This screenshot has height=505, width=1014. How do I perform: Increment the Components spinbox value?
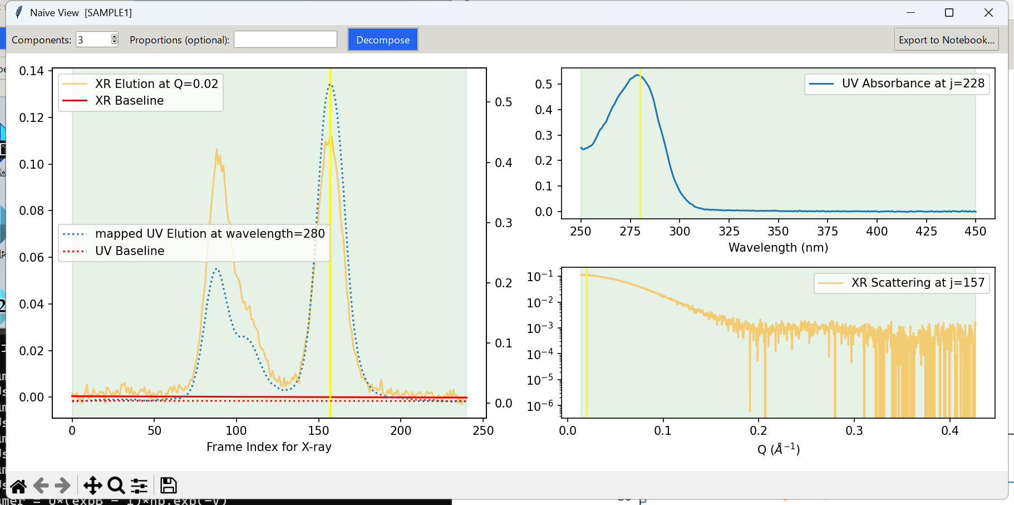coord(115,36)
